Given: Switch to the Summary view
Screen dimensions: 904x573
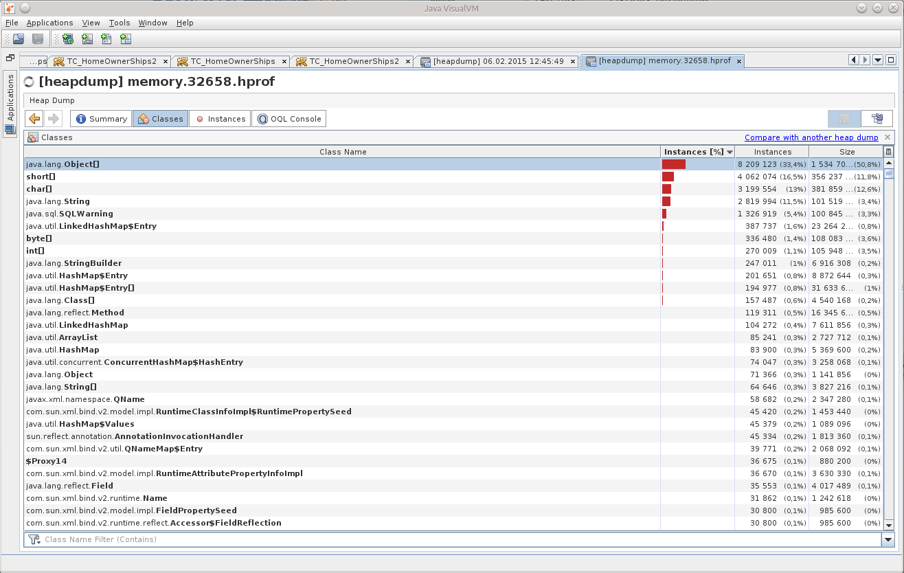Looking at the screenshot, I should point(101,119).
